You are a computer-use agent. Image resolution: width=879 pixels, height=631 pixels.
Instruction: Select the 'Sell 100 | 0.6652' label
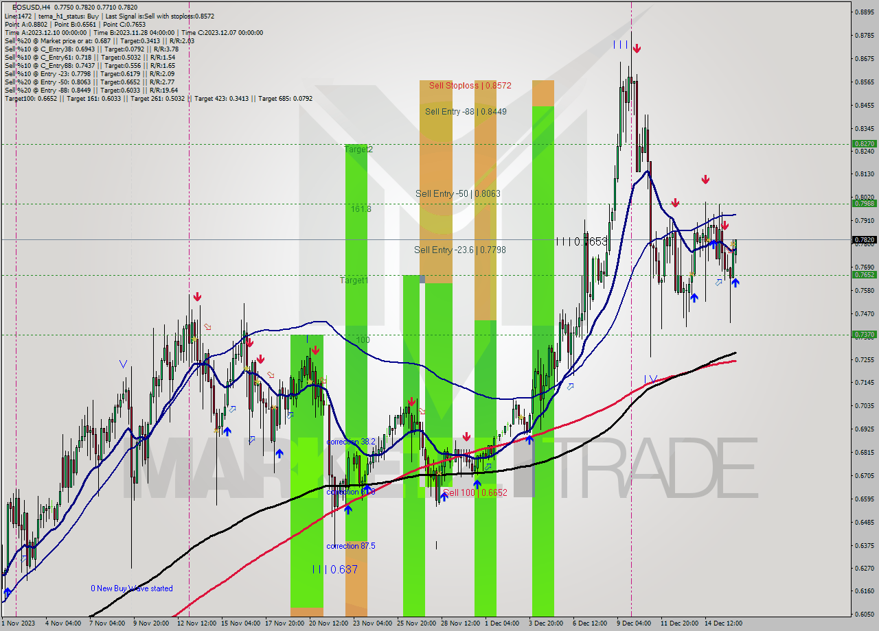[475, 492]
